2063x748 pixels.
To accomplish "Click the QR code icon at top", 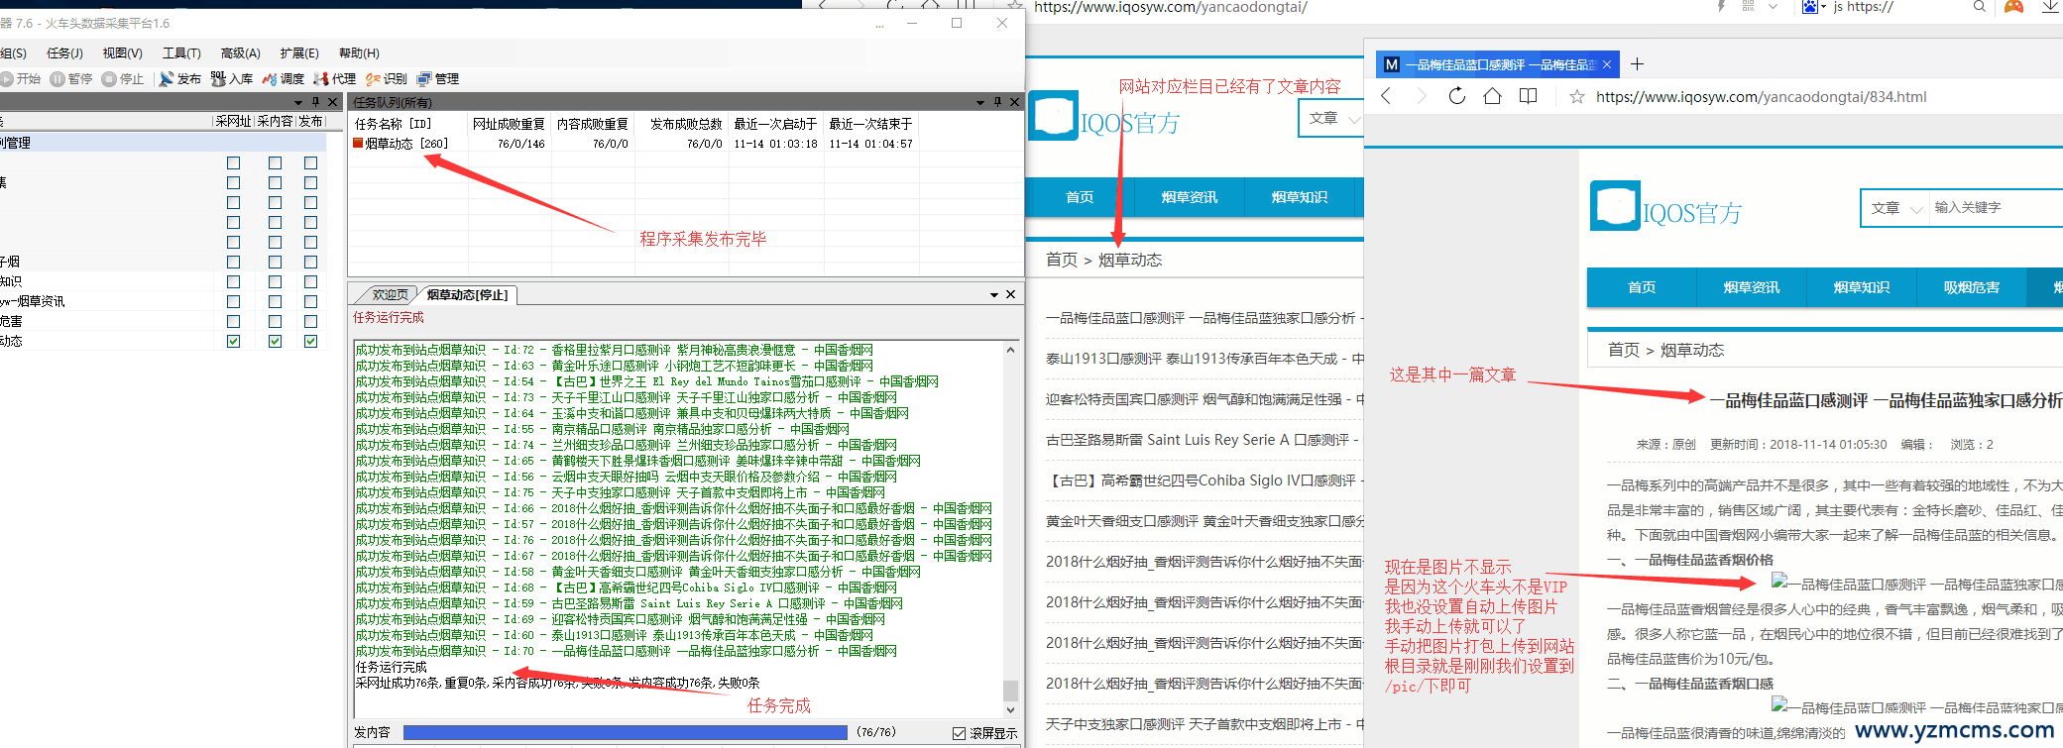I will tap(1748, 7).
